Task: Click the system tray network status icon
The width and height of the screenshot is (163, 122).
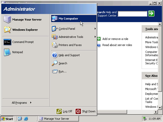Action: point(145,118)
